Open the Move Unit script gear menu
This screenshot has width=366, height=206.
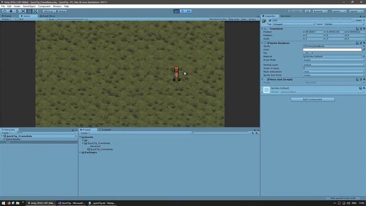[x=364, y=80]
